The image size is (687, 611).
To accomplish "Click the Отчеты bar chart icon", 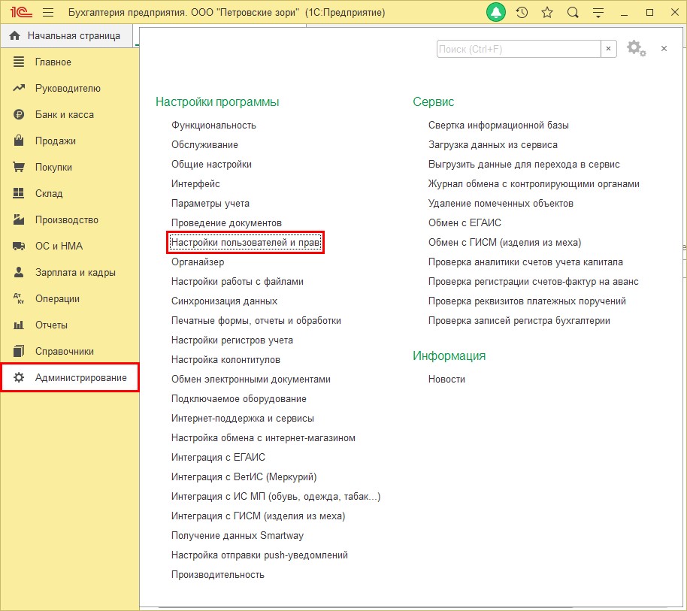I will click(18, 325).
